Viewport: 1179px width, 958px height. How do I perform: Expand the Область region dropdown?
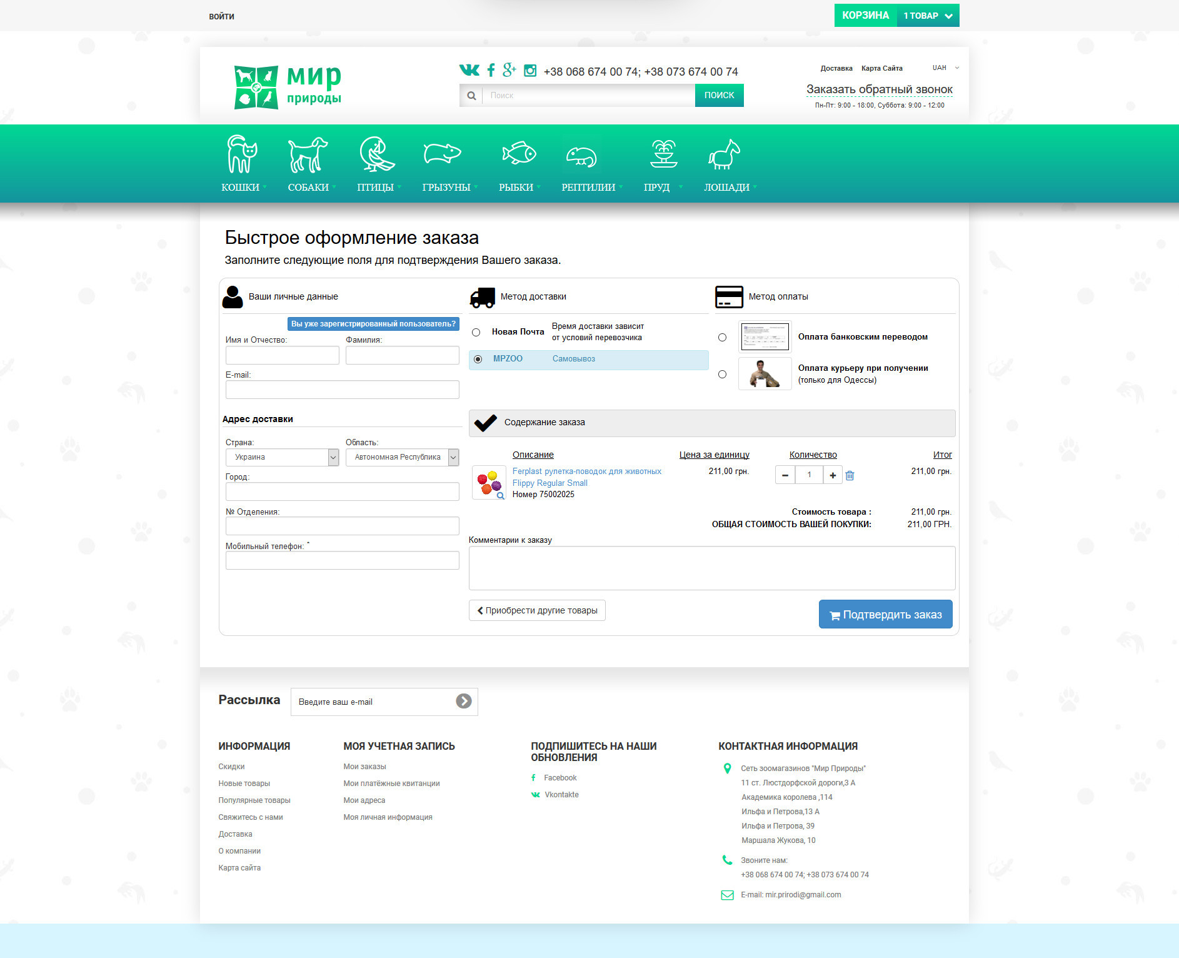[402, 457]
